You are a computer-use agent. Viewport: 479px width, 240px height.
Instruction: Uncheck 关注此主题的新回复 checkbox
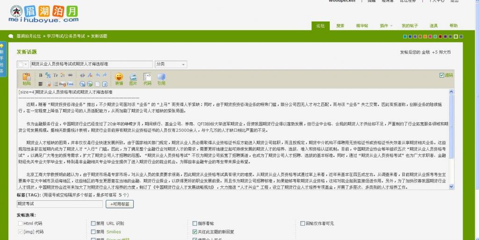(x=195, y=231)
